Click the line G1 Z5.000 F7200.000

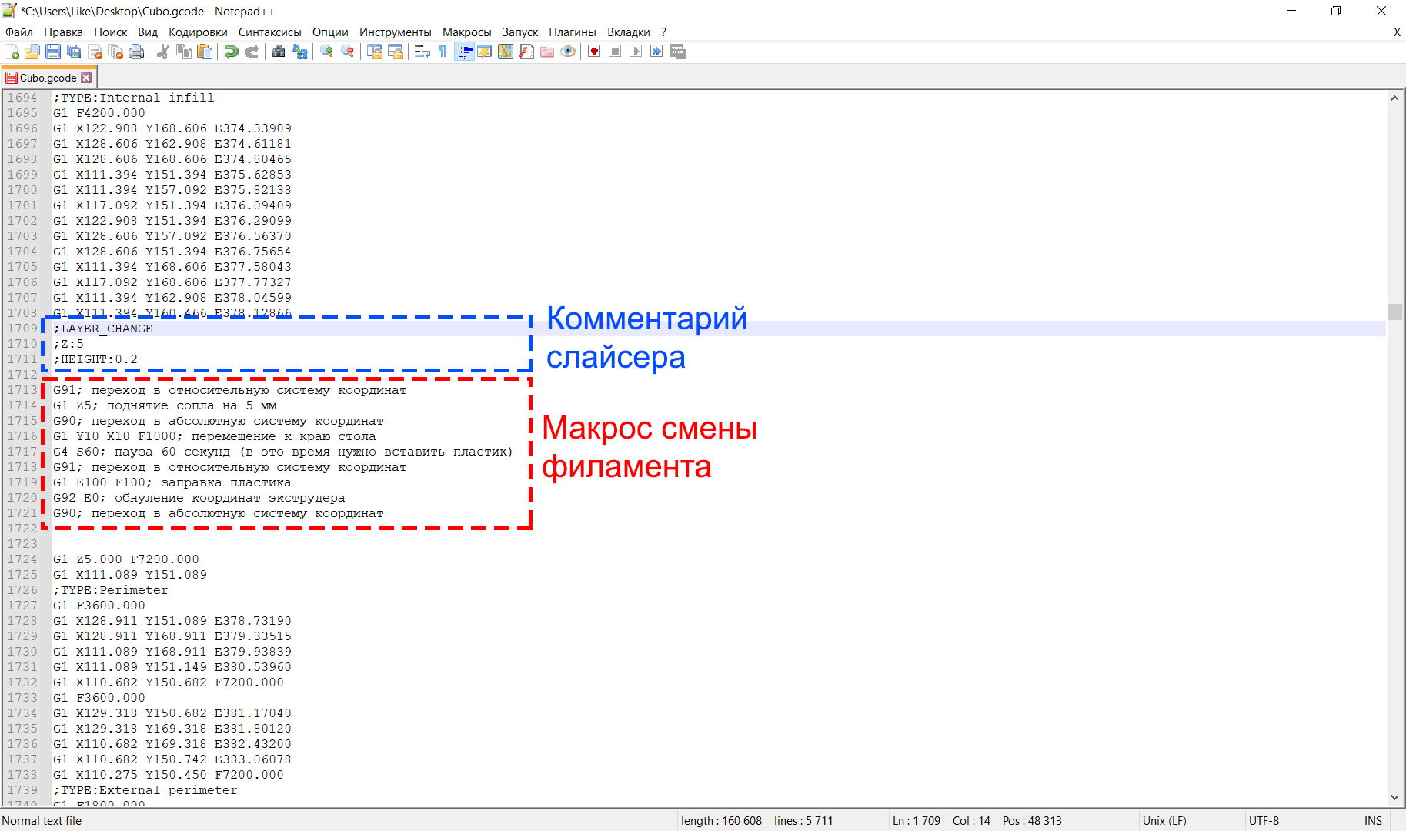point(125,559)
